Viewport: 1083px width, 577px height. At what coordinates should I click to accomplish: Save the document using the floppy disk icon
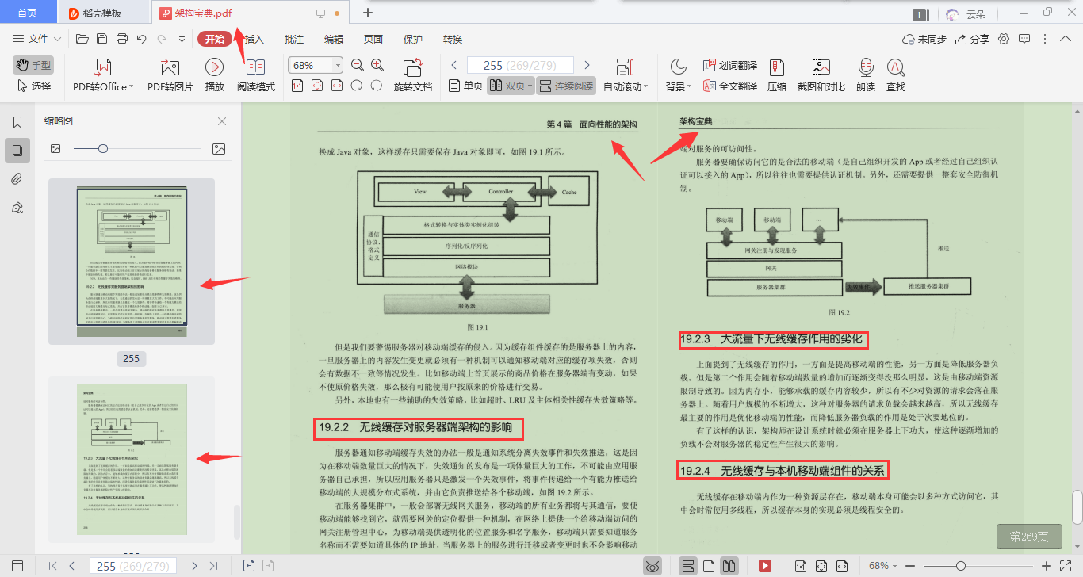(x=101, y=39)
